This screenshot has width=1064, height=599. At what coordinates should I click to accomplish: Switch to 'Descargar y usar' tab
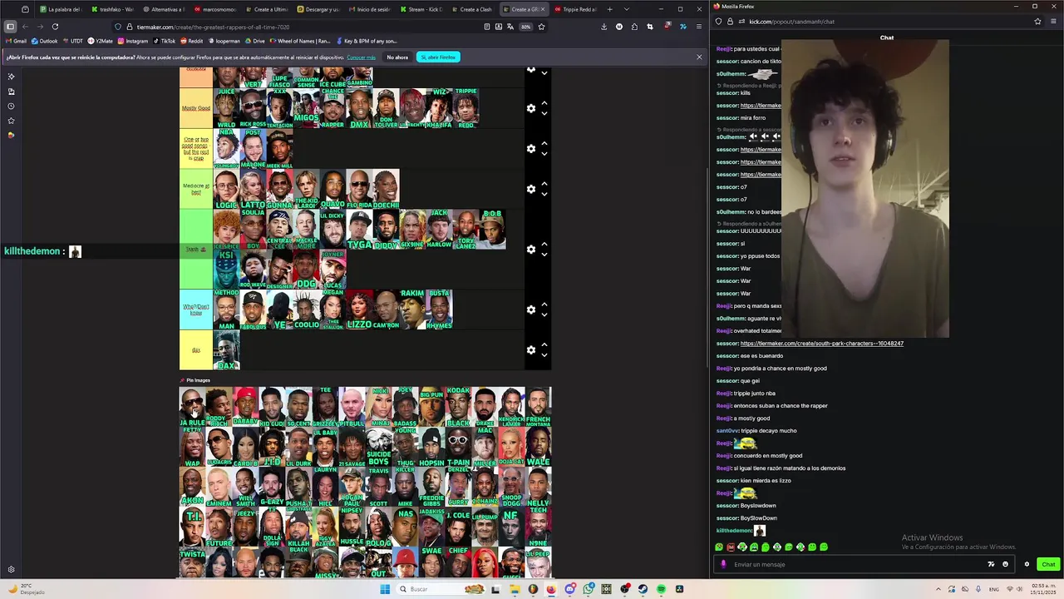click(x=318, y=9)
